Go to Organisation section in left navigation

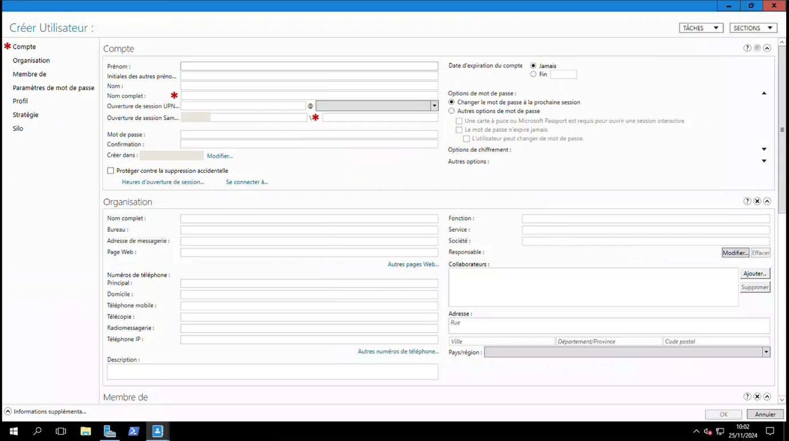[x=31, y=60]
